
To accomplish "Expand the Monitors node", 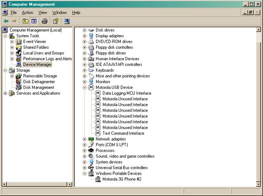I will [x=84, y=82].
